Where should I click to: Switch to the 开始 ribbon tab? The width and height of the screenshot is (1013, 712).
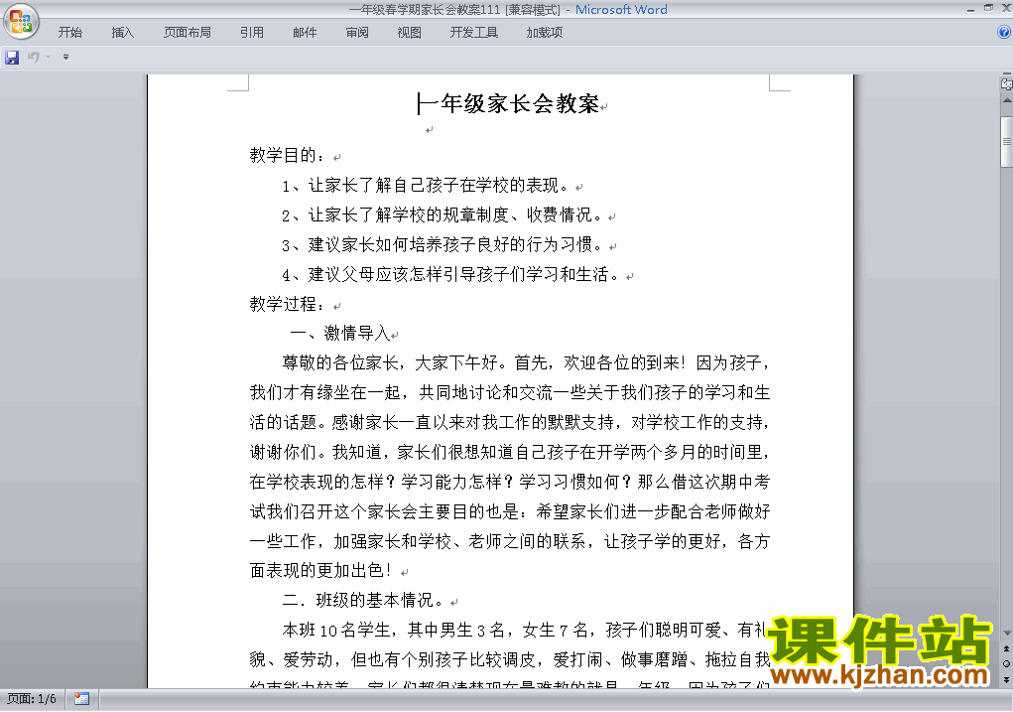point(70,33)
